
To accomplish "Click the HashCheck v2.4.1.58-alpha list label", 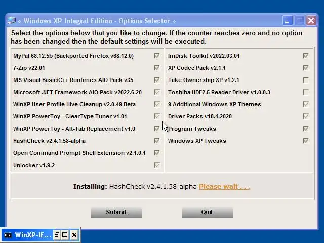I will pyautogui.click(x=50, y=141).
